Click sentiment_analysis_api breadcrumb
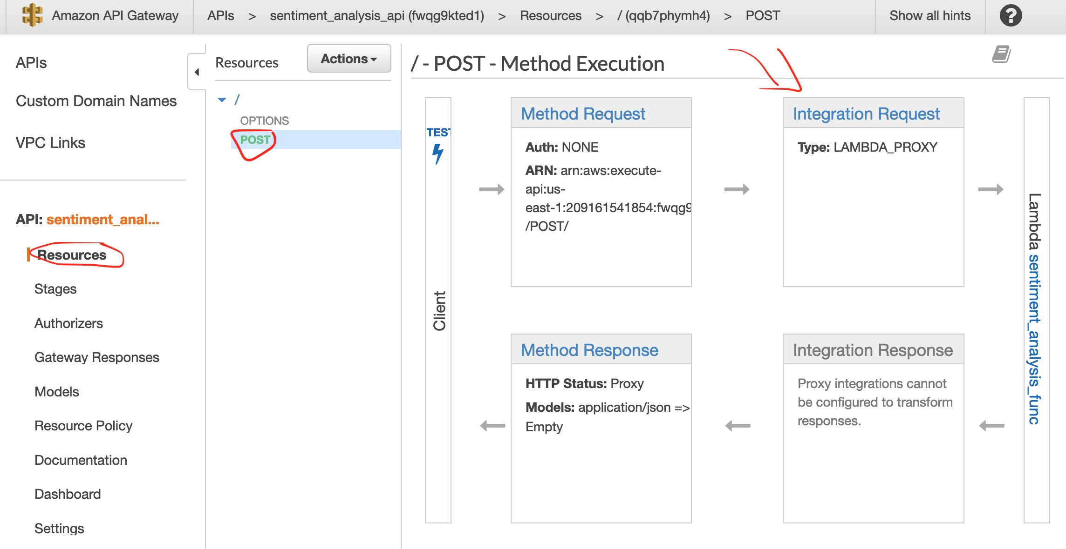 point(376,15)
